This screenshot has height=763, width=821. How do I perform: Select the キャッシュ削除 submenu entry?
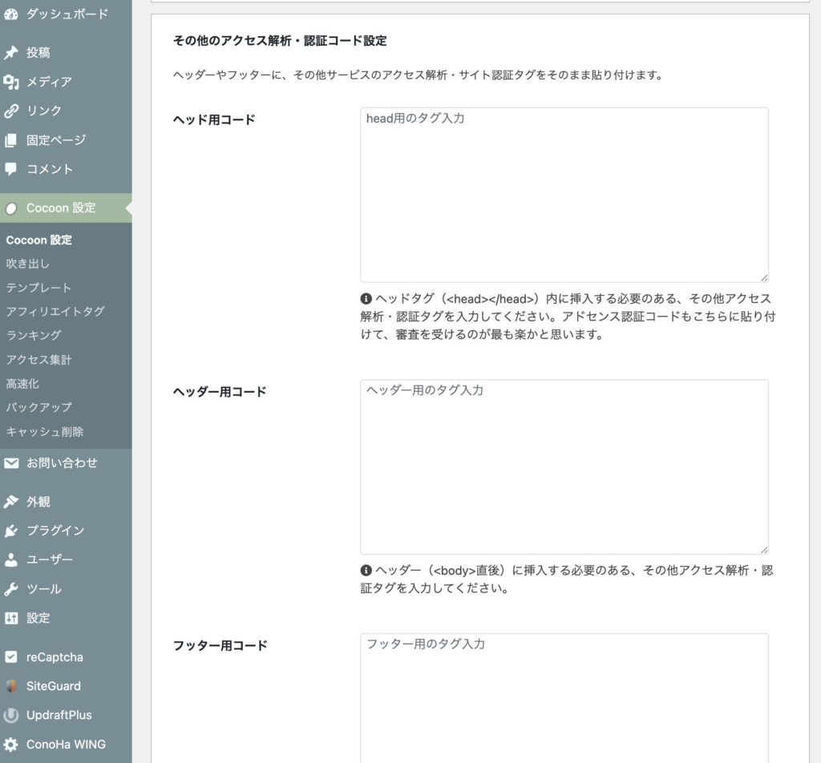(x=45, y=432)
